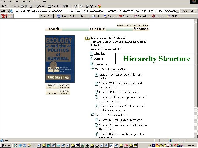Open the Sign In dropdown arrow

click(89, 16)
